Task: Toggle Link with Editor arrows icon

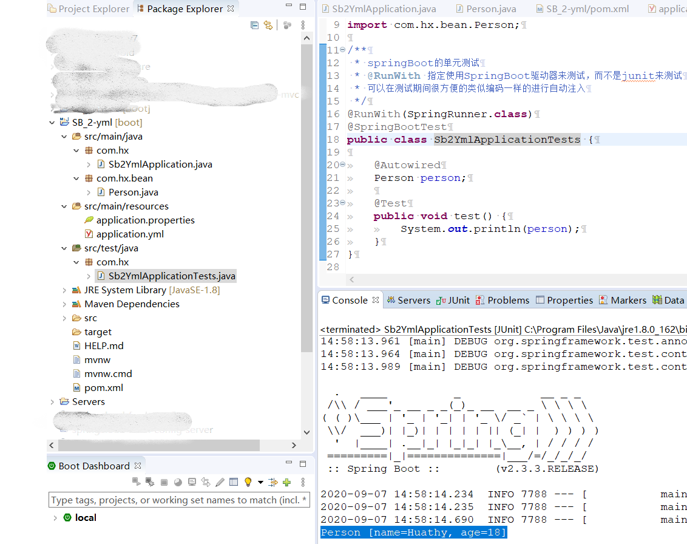Action: [x=268, y=25]
